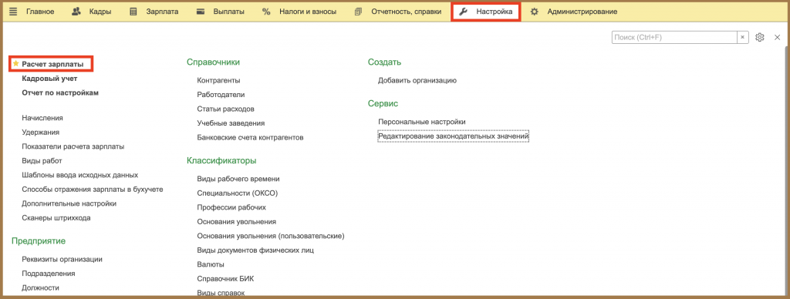
Task: Open the Удержания list
Action: pos(40,133)
